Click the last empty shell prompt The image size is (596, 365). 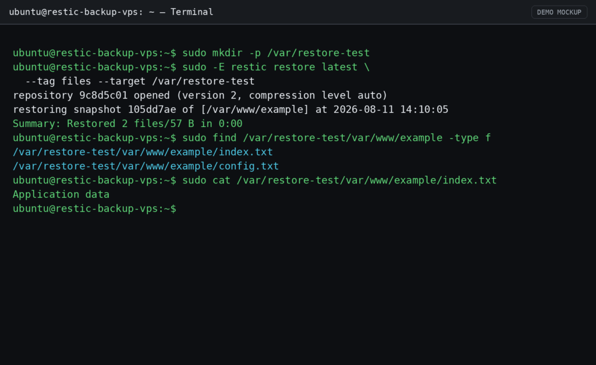tap(94, 208)
